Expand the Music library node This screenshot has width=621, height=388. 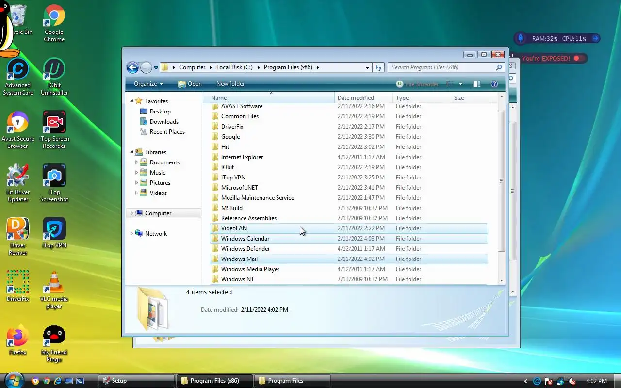pos(136,173)
